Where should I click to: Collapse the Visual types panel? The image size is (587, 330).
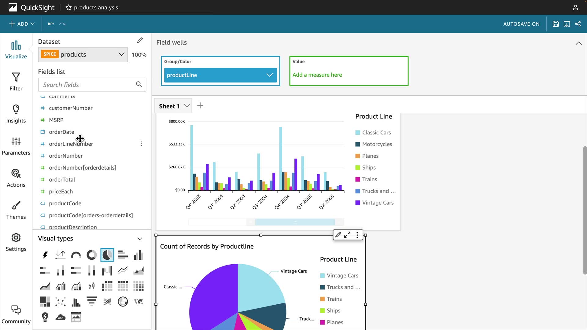[140, 239]
